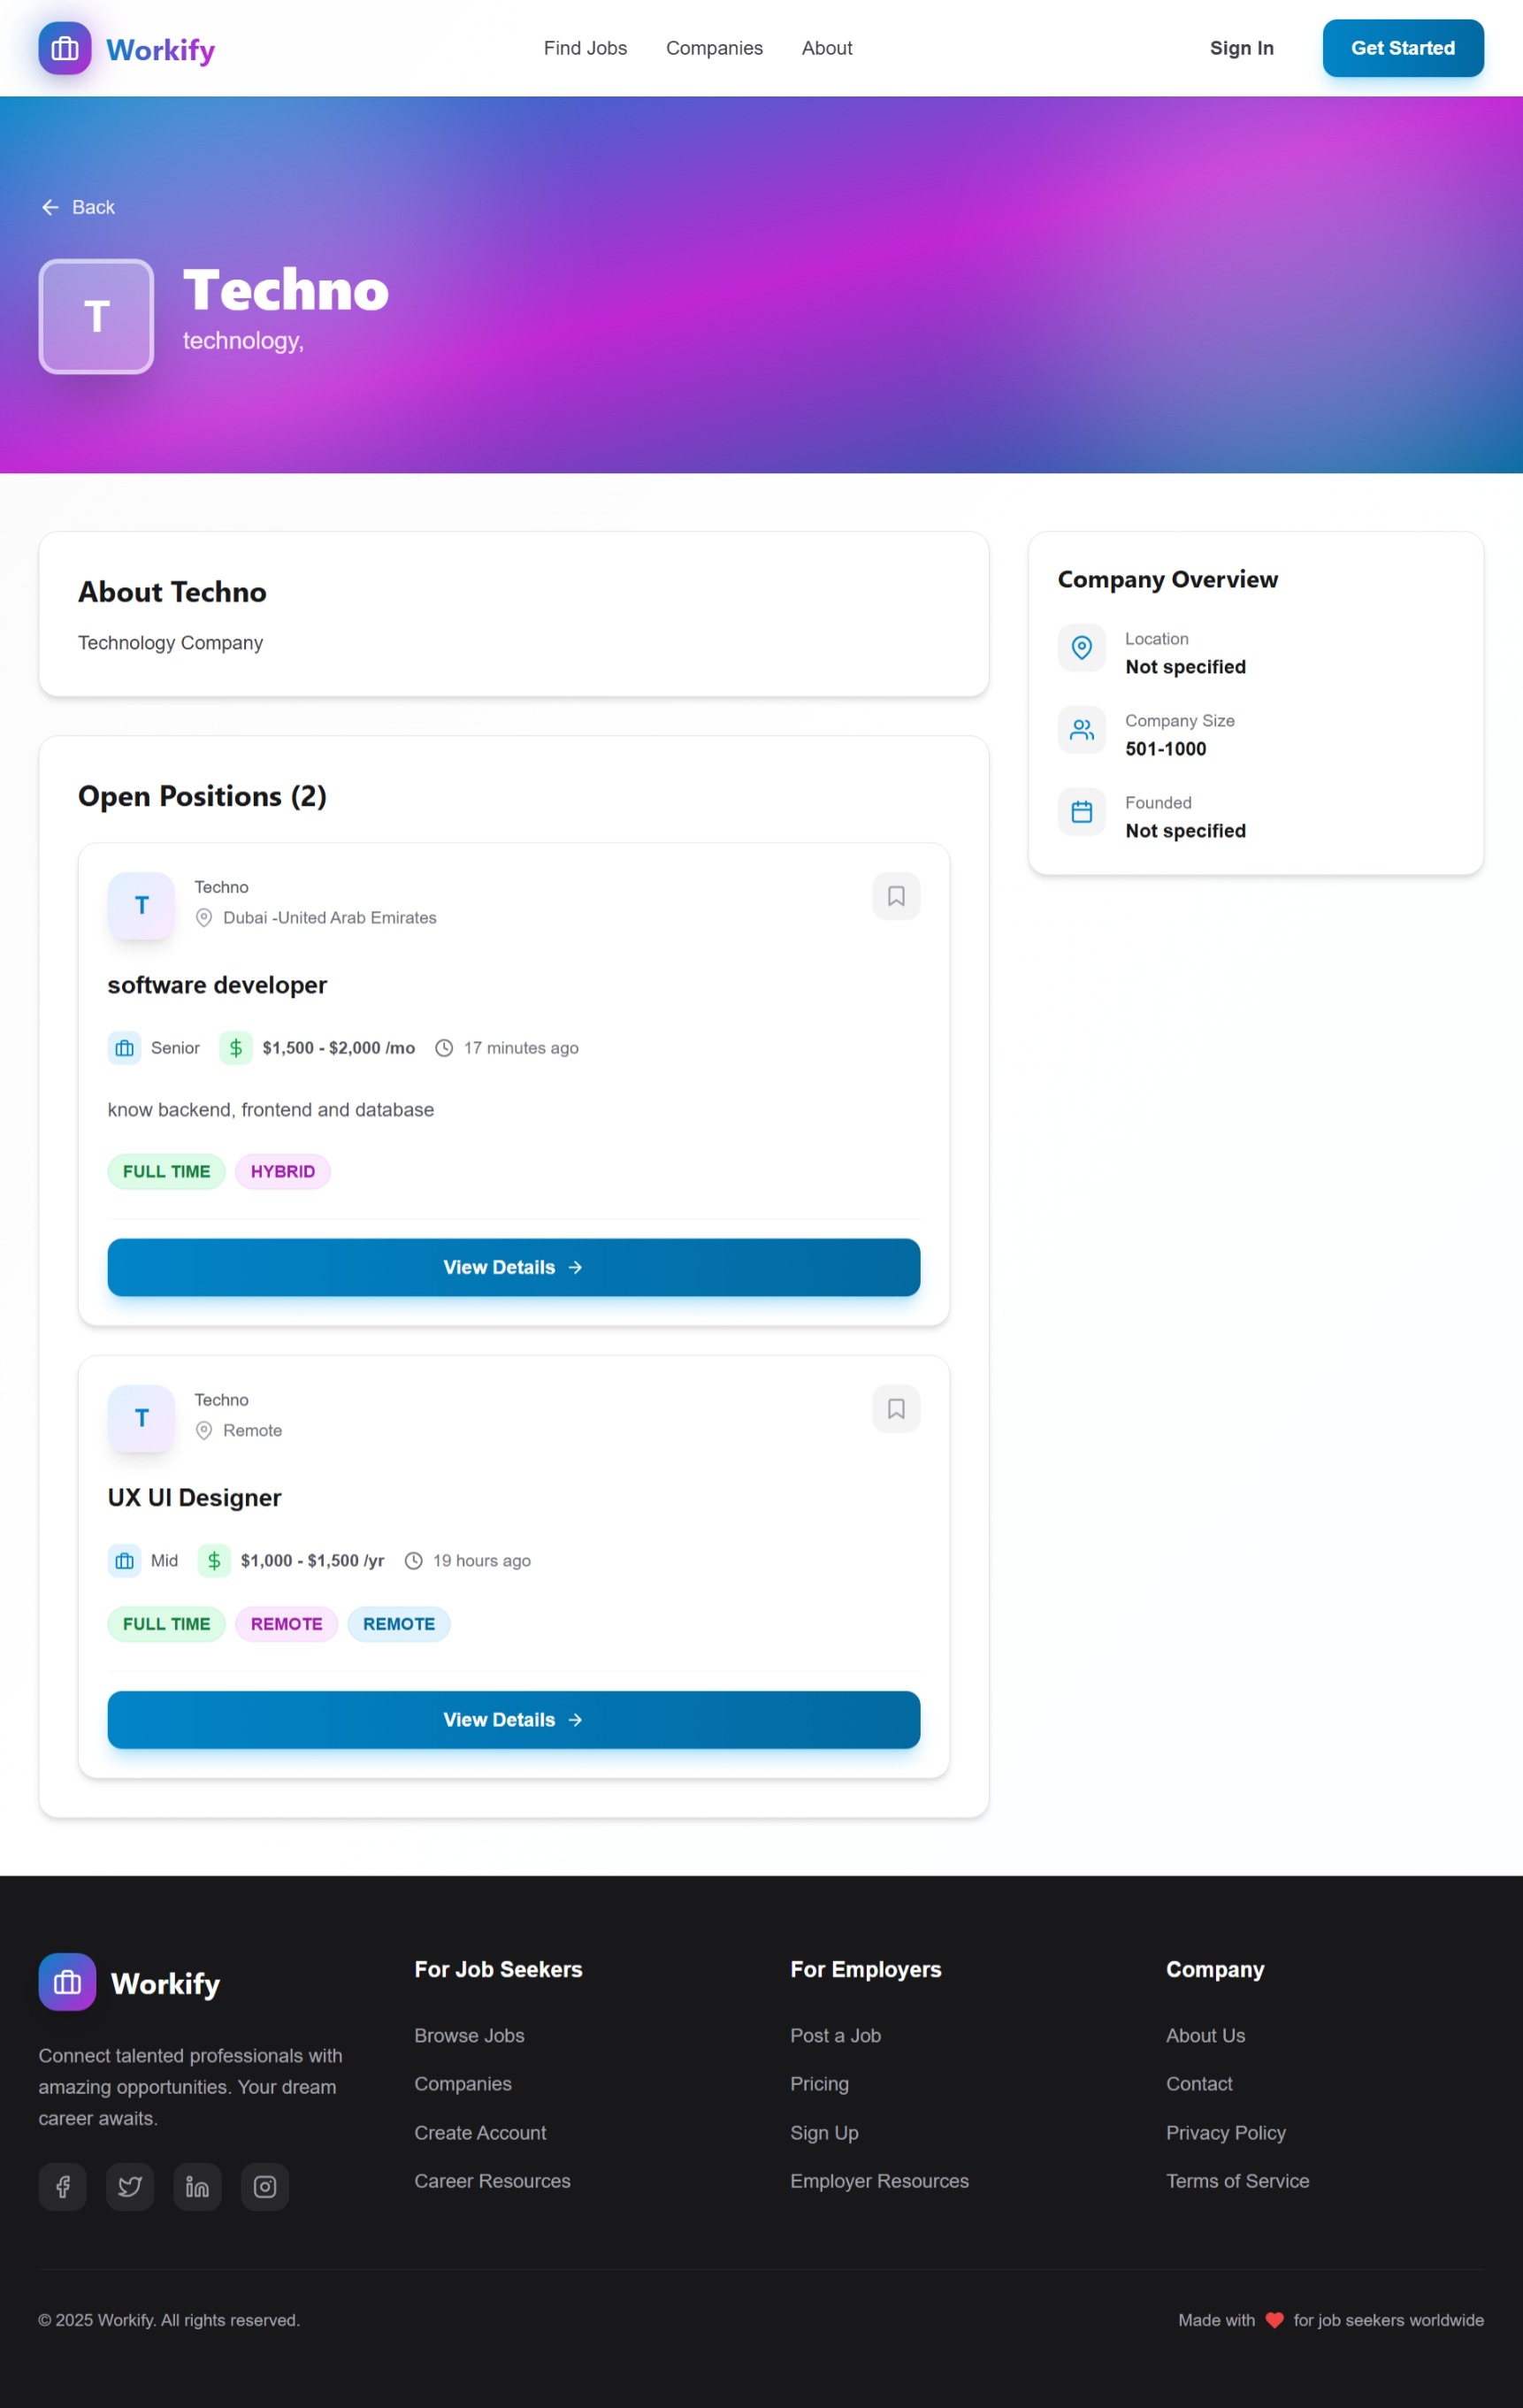Click the T avatar on software developer card

[141, 906]
